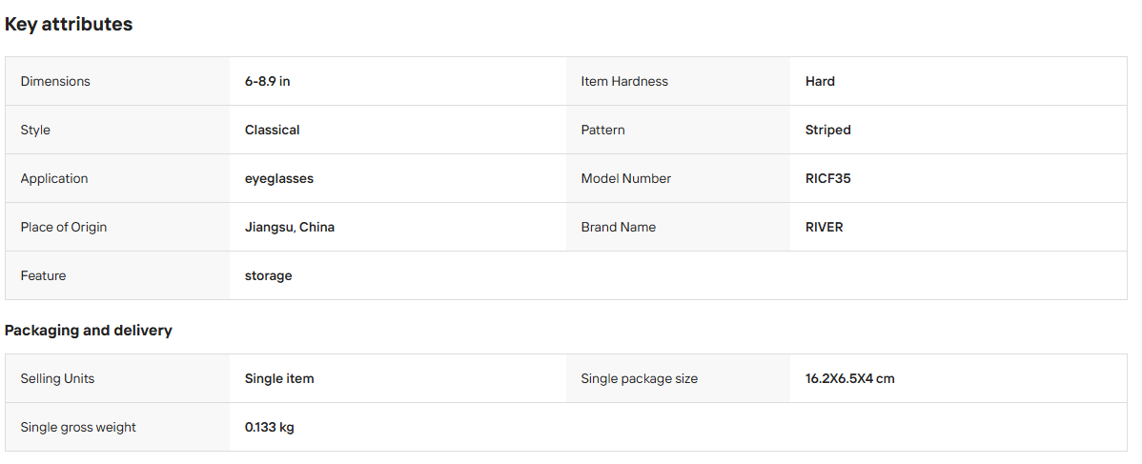
Task: Select the Jiangsu, China origin value
Action: pyautogui.click(x=290, y=228)
